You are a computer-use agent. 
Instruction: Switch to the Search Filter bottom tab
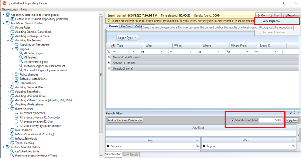point(113,154)
